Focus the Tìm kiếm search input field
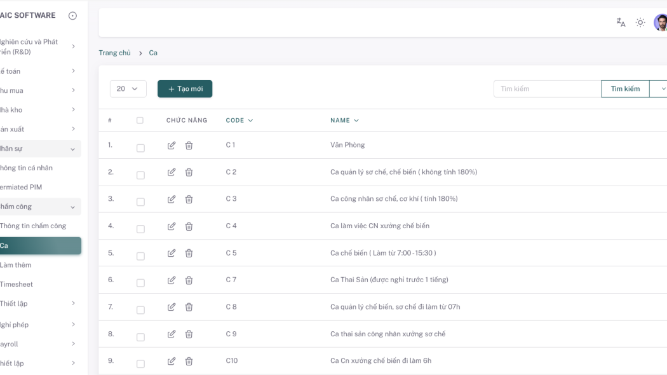The image size is (667, 375). 547,89
